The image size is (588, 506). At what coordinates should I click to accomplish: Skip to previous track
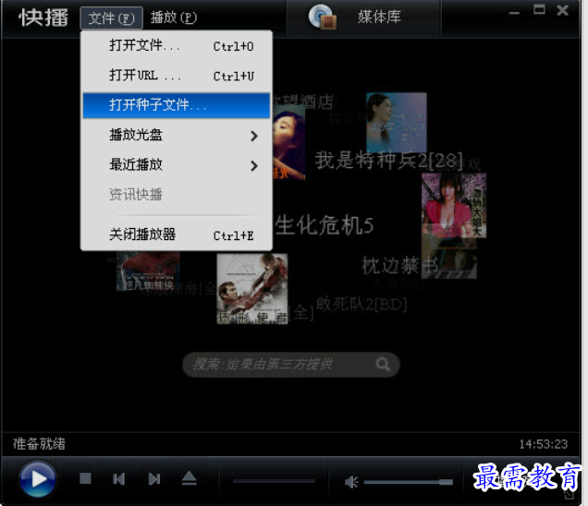point(118,478)
